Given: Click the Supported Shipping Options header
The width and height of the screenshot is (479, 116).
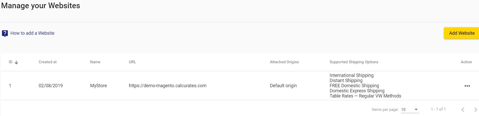Looking at the screenshot, I should [x=354, y=62].
